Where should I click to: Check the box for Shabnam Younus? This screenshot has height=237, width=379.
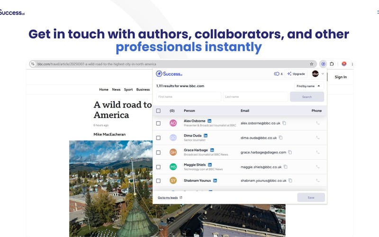158,181
